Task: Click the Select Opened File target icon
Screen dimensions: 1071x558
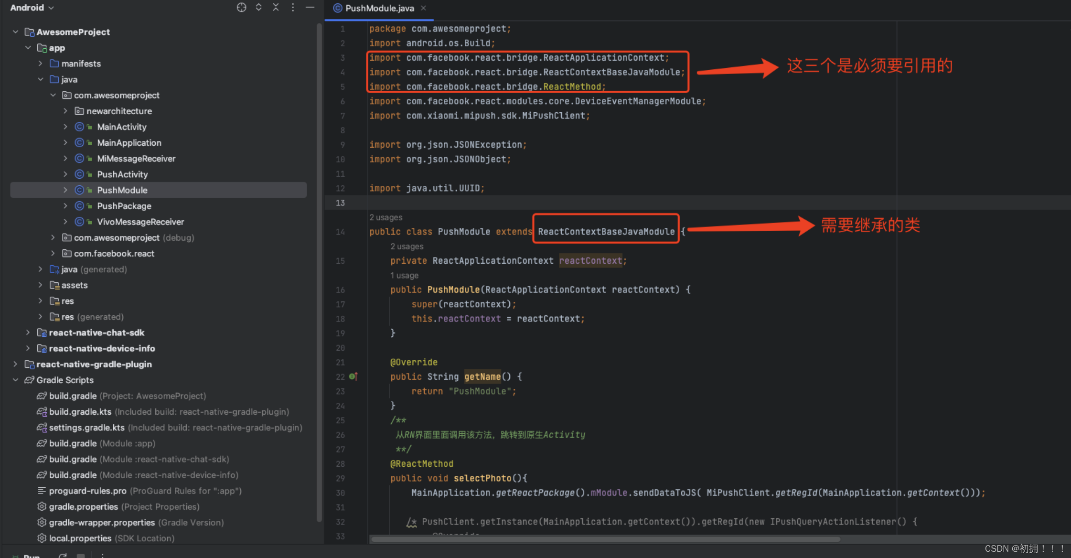Action: pos(241,7)
